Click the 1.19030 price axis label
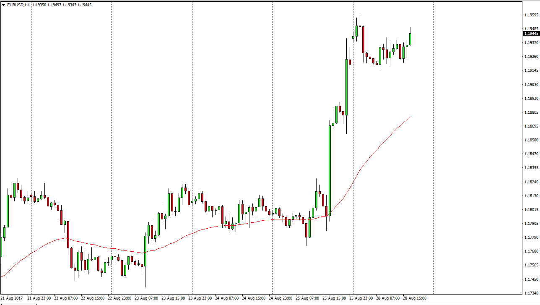 [x=531, y=84]
